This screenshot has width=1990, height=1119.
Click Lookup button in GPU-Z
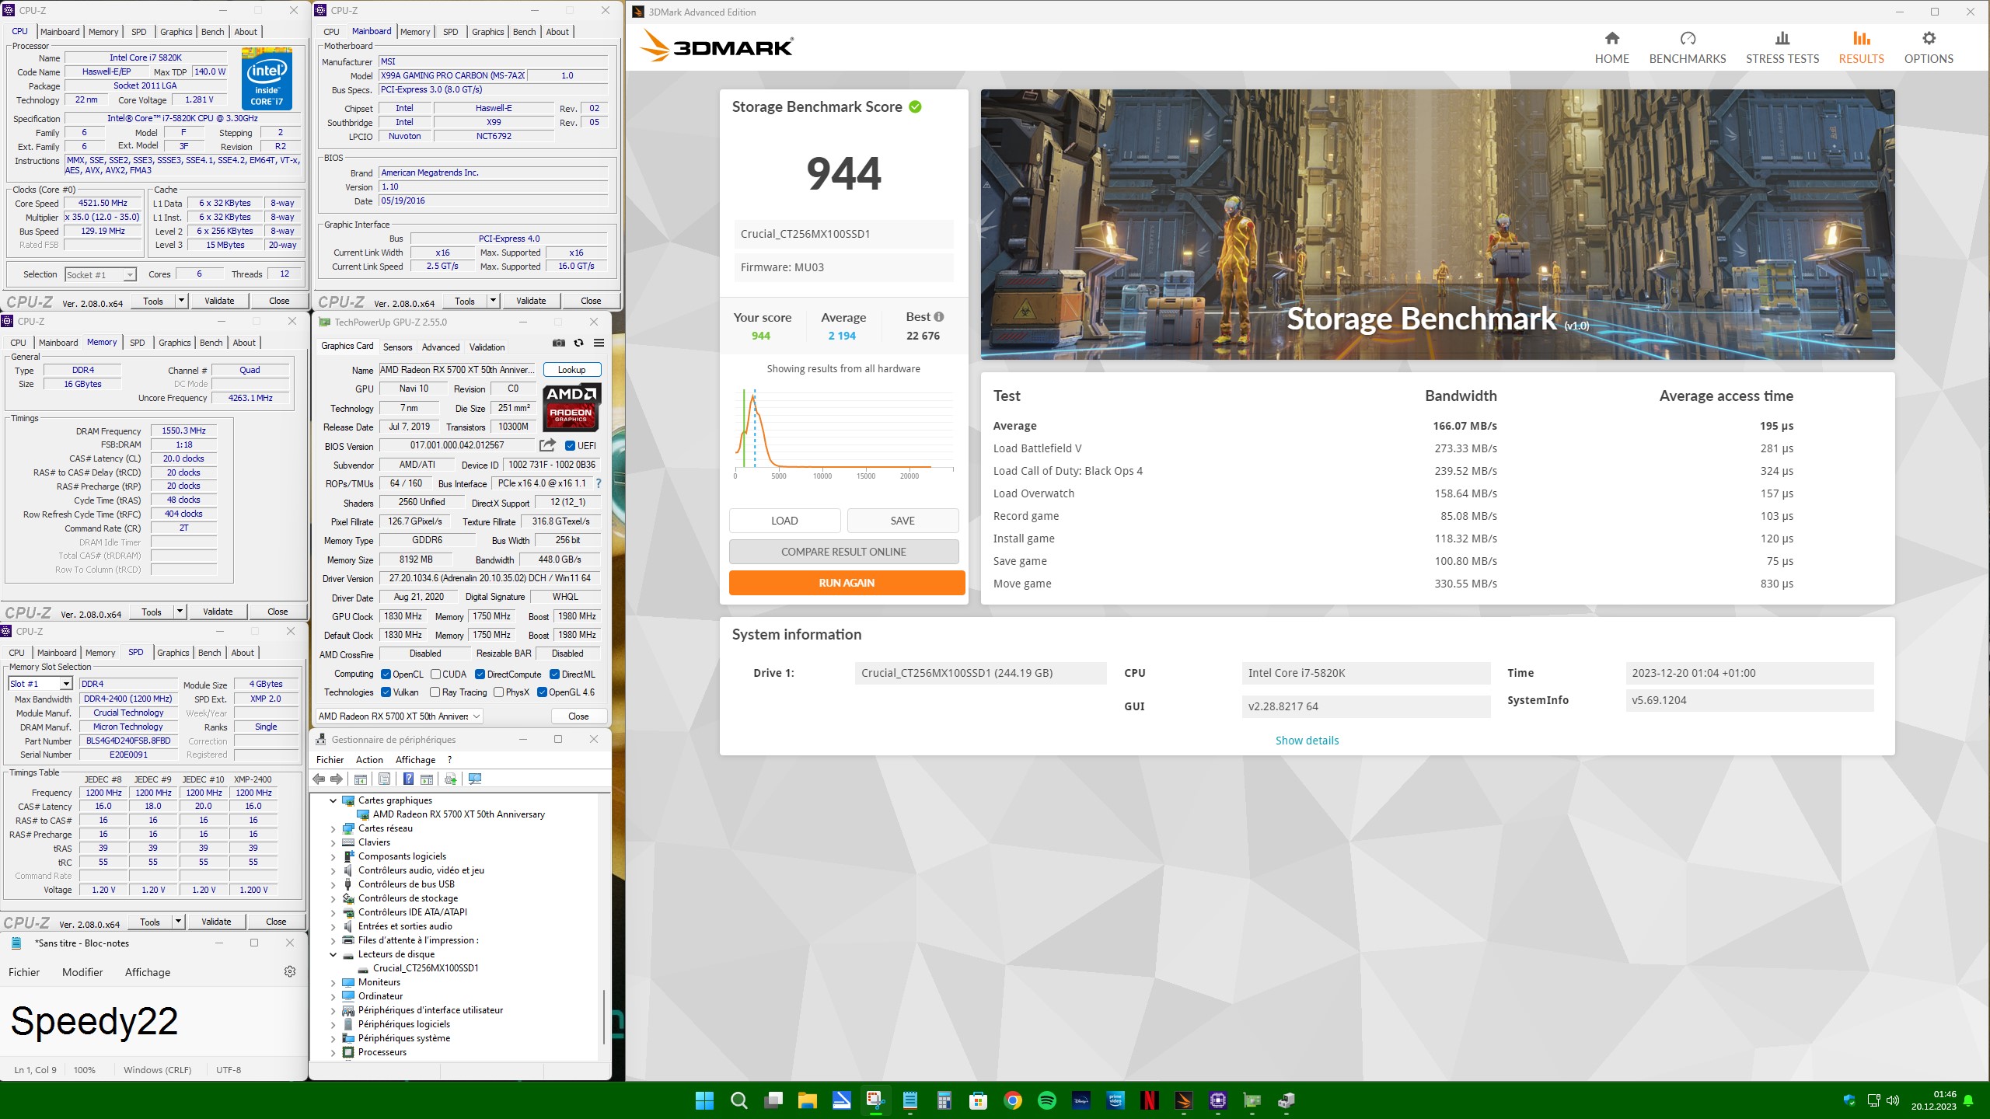click(x=571, y=370)
